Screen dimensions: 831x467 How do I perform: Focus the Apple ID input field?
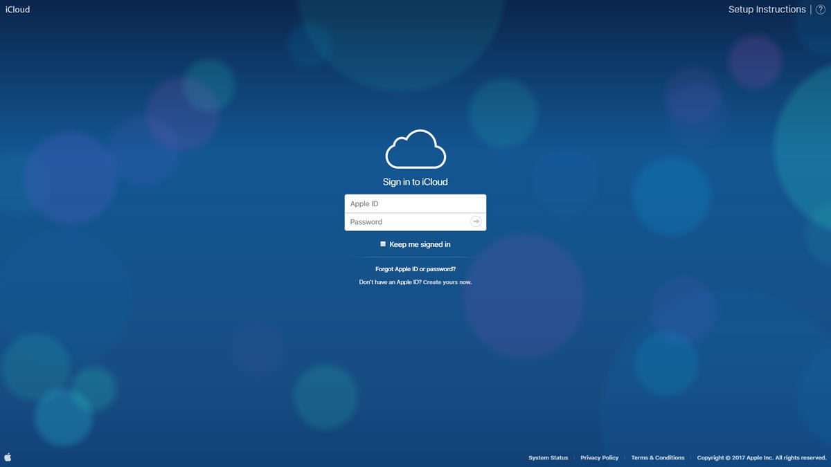click(415, 203)
